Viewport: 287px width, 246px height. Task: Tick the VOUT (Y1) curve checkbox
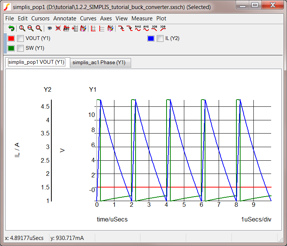click(x=20, y=38)
